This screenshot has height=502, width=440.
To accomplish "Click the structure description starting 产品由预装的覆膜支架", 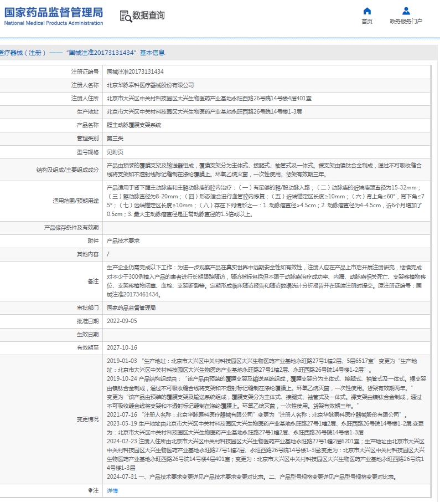I will [264, 170].
